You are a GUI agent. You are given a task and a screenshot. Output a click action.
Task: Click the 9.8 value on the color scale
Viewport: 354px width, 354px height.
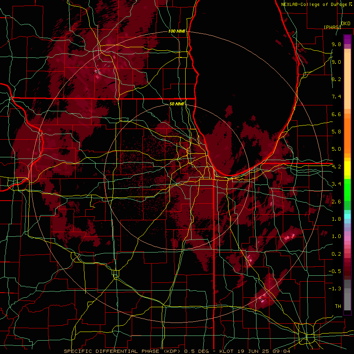pos(336,44)
